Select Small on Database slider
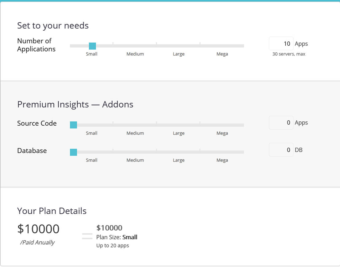The image size is (340, 267). [91, 160]
